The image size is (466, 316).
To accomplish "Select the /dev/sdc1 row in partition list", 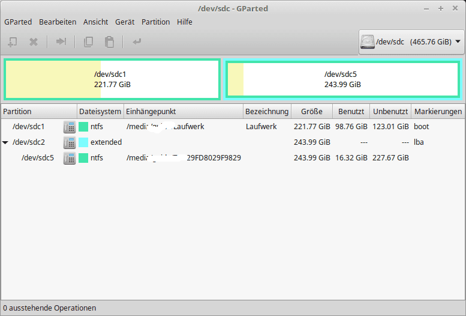I will point(233,127).
